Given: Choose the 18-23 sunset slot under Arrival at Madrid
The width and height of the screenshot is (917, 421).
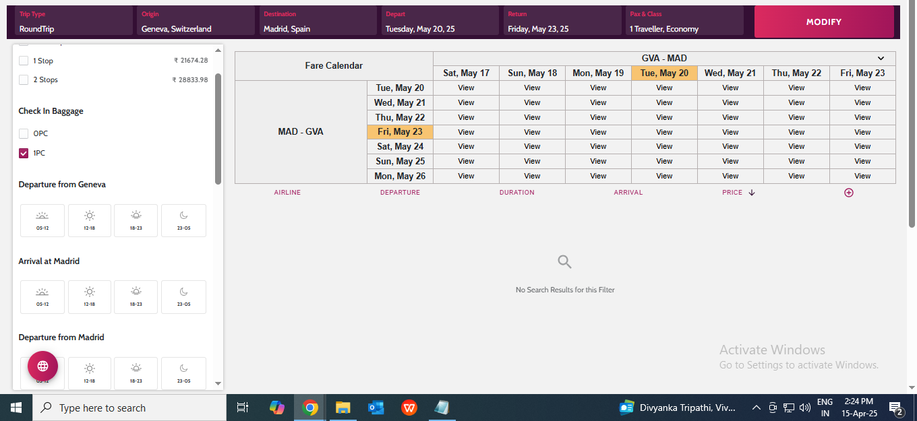Looking at the screenshot, I should 136,296.
